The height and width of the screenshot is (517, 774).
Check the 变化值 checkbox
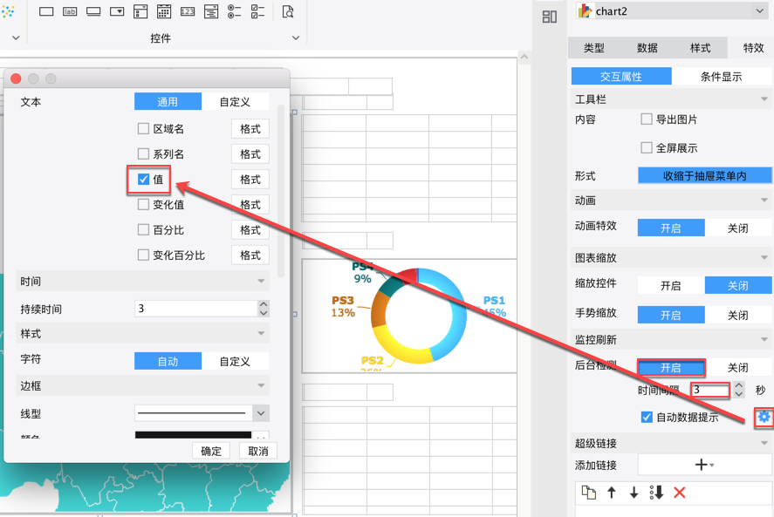click(143, 204)
